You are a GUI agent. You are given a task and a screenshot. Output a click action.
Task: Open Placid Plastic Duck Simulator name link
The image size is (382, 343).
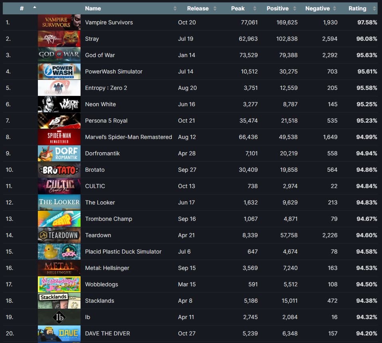click(123, 252)
